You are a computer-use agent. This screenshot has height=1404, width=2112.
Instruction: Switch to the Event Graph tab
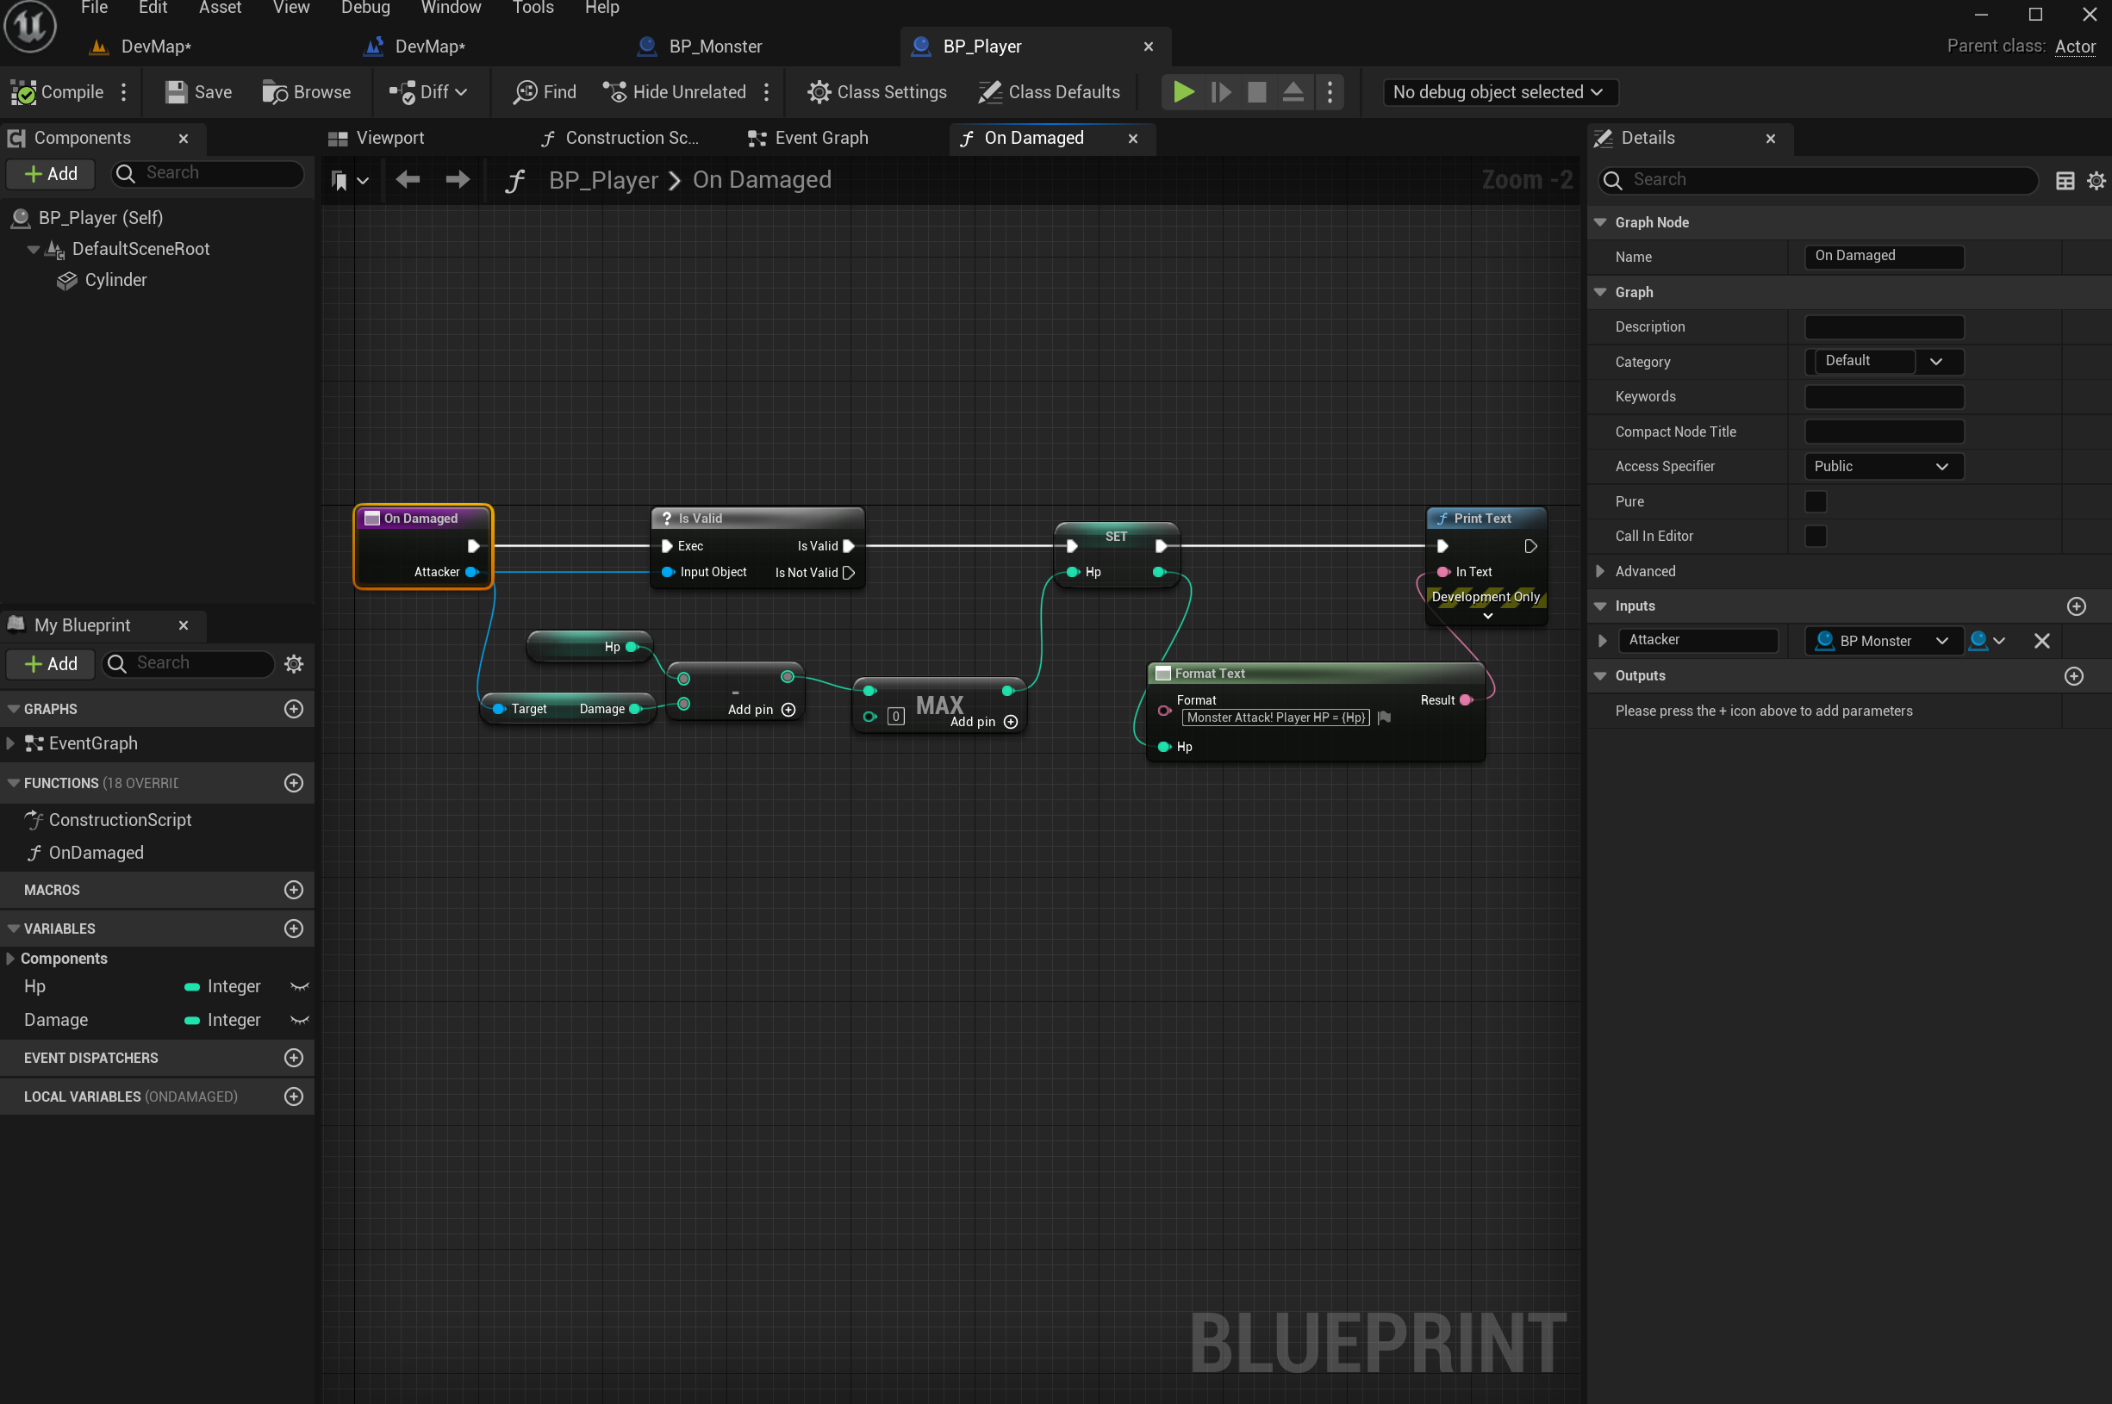tap(809, 138)
